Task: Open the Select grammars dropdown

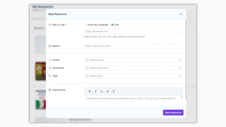Action: [x=133, y=68]
